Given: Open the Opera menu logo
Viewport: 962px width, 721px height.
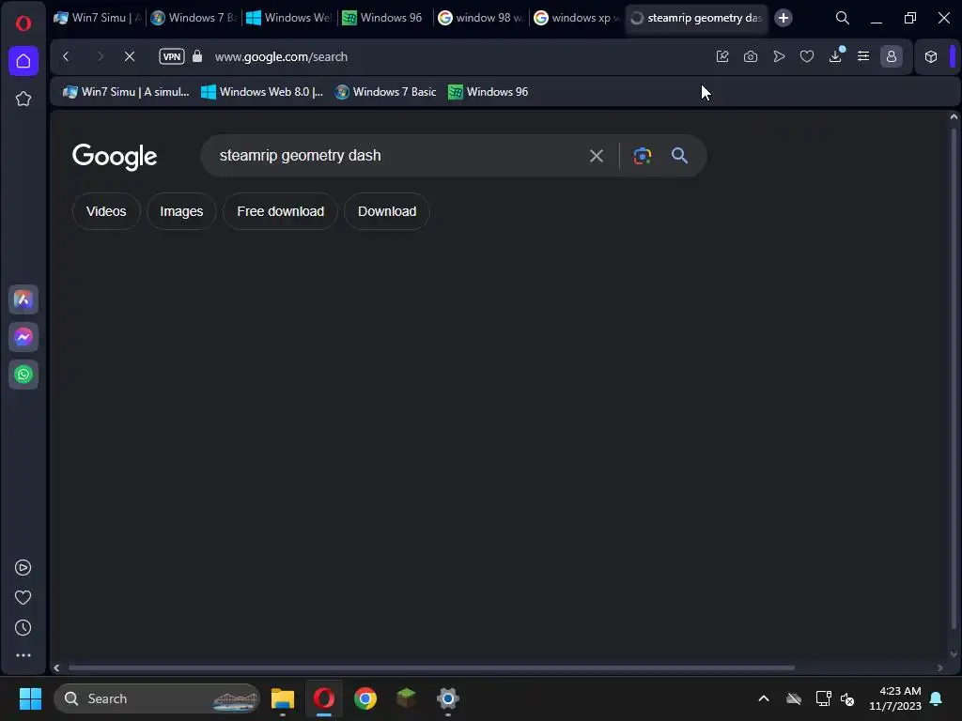Looking at the screenshot, I should 23,23.
